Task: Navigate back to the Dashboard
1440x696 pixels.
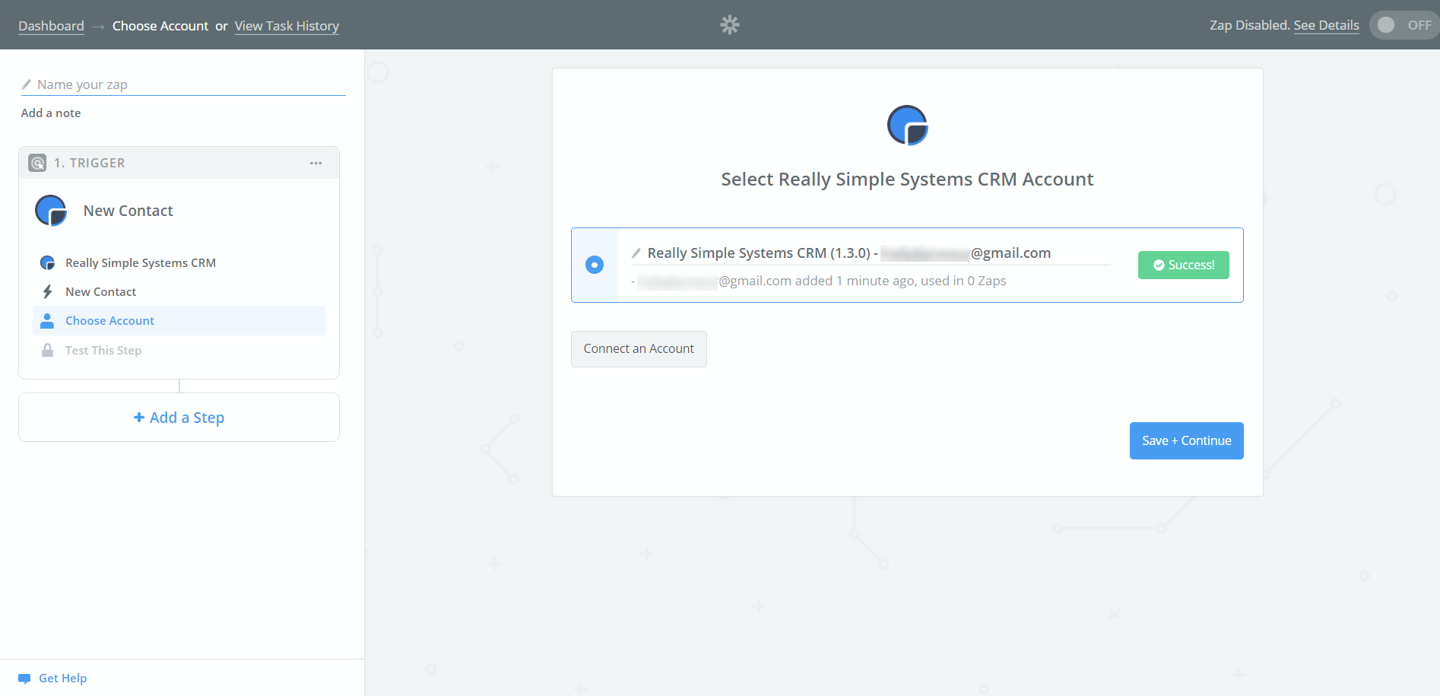Action: pos(50,25)
